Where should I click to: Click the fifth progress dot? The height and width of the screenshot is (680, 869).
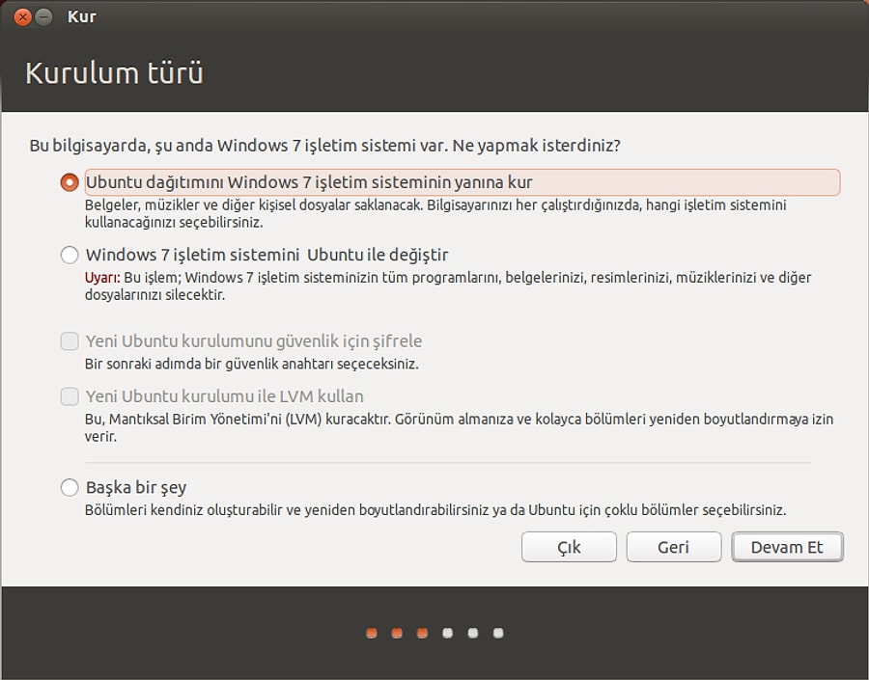473,634
